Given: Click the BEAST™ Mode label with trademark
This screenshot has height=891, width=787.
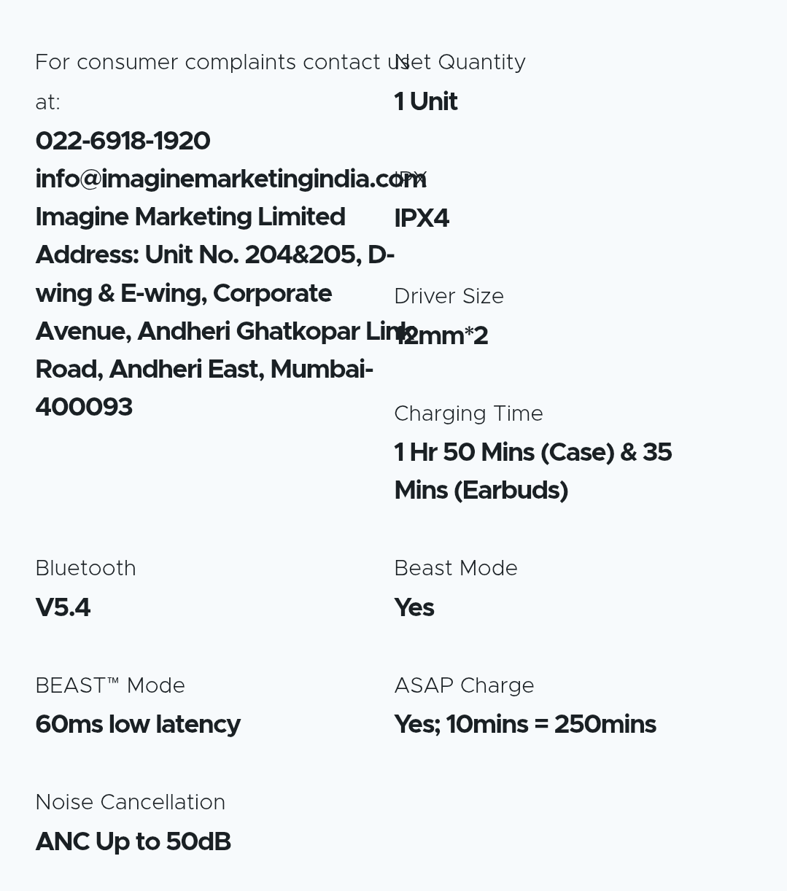Looking at the screenshot, I should coord(110,686).
